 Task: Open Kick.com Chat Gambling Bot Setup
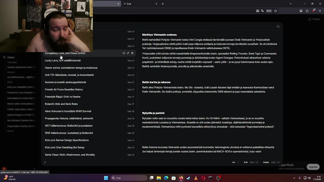pyautogui.click(x=65, y=148)
